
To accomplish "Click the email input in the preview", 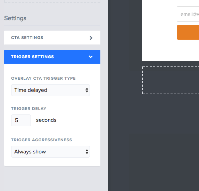I will click(x=188, y=14).
